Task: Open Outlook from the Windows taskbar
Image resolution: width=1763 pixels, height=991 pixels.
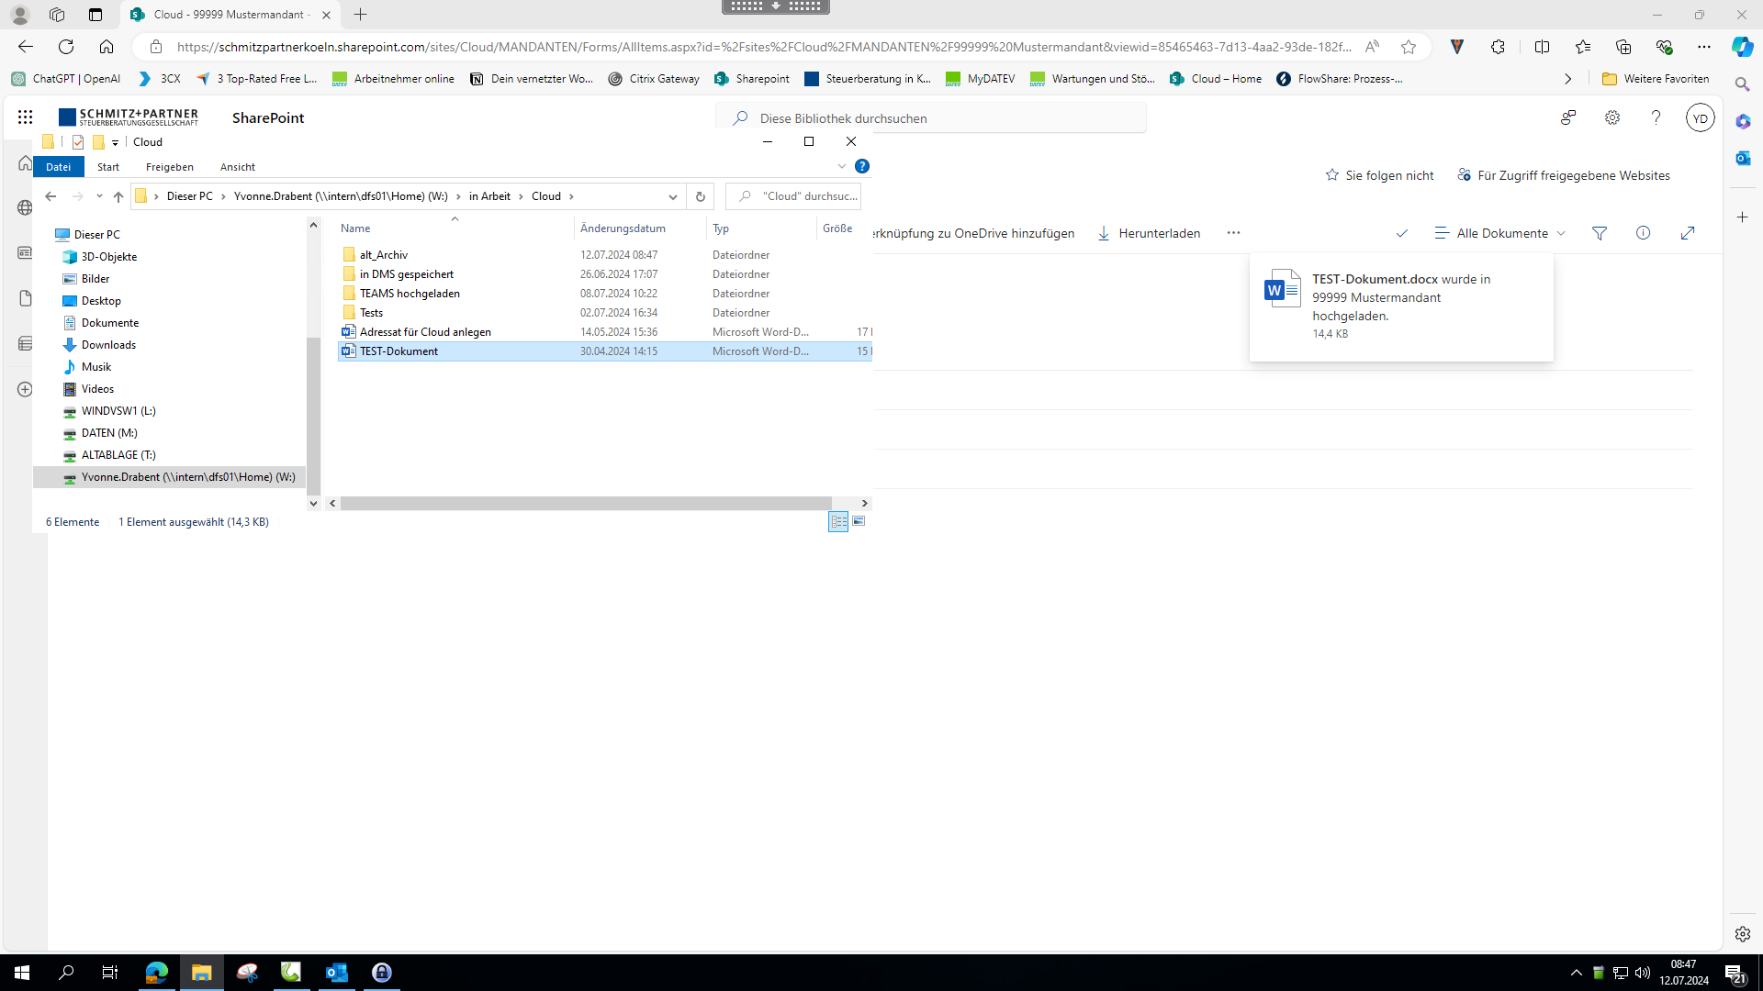Action: point(337,972)
